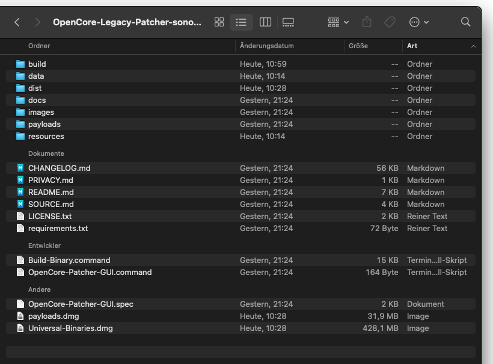
Task: Go back with the left chevron button
Action: point(17,22)
